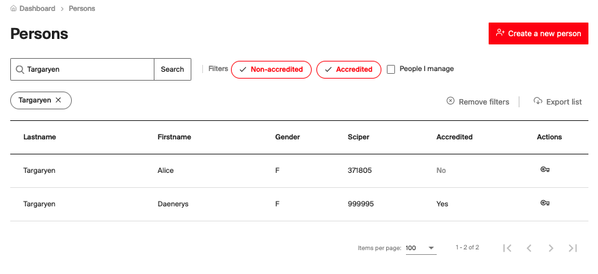This screenshot has height=274, width=598.
Task: Click Create a new person button
Action: [538, 33]
